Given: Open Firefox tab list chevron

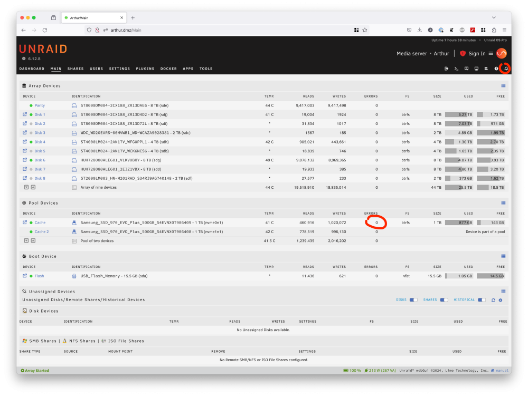Looking at the screenshot, I should (494, 17).
